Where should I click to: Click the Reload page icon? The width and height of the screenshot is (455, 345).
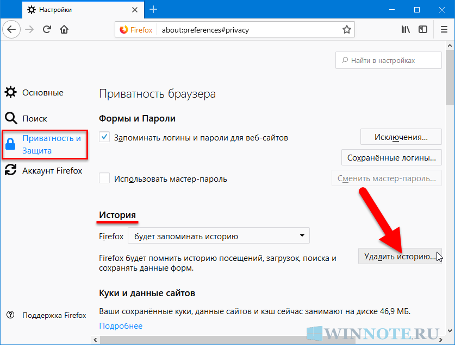click(47, 29)
